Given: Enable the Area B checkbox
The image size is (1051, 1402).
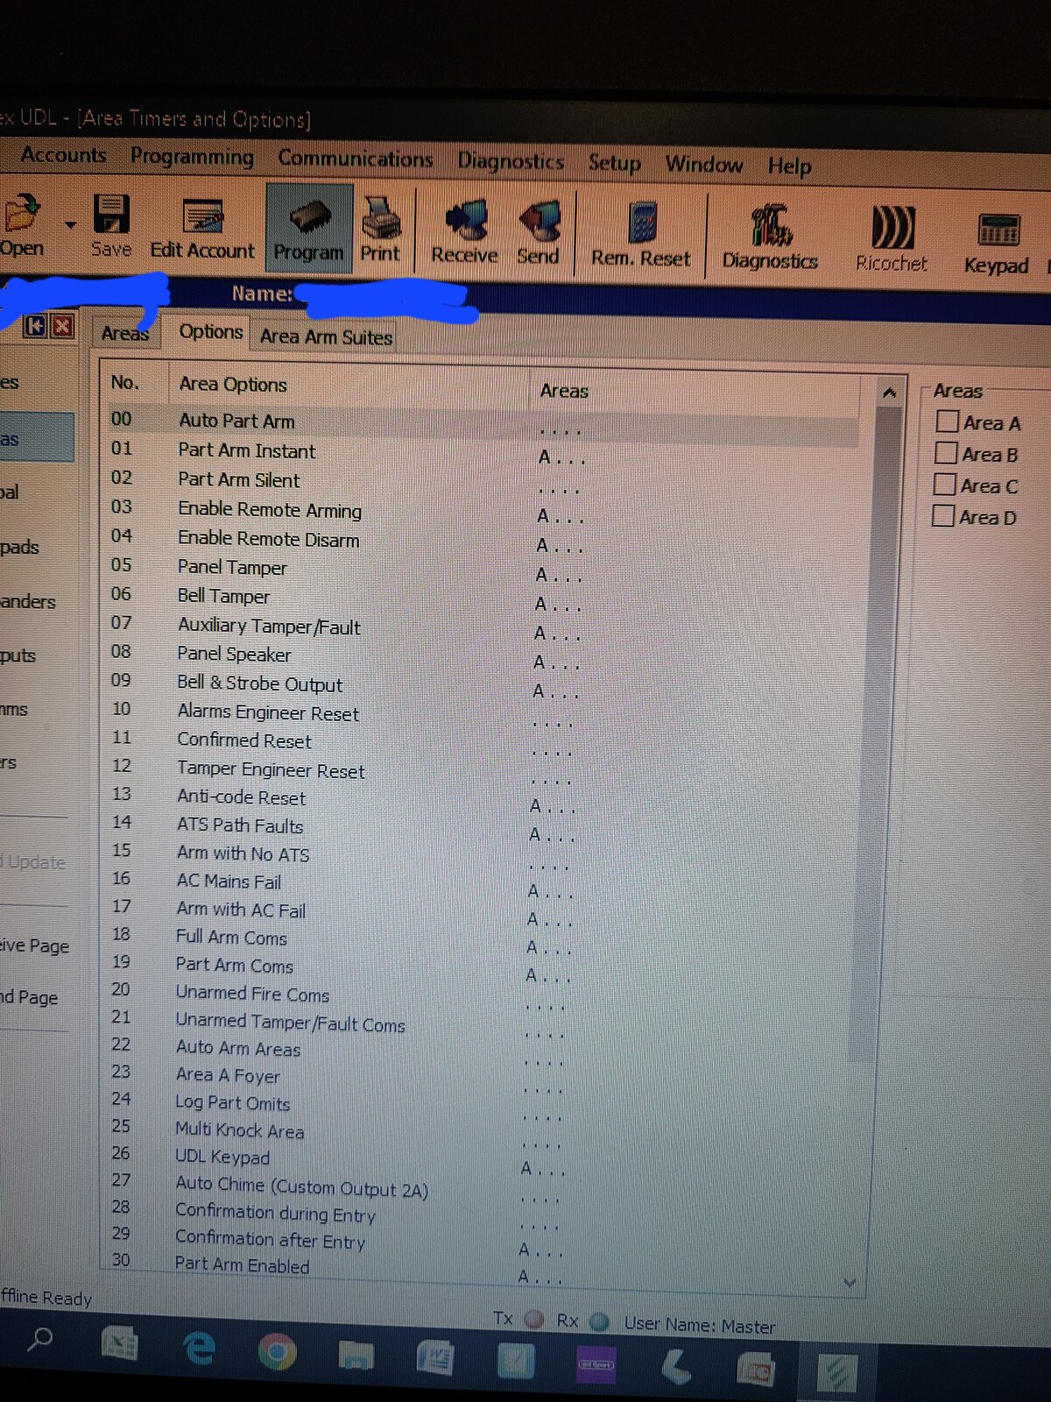Looking at the screenshot, I should [x=945, y=453].
